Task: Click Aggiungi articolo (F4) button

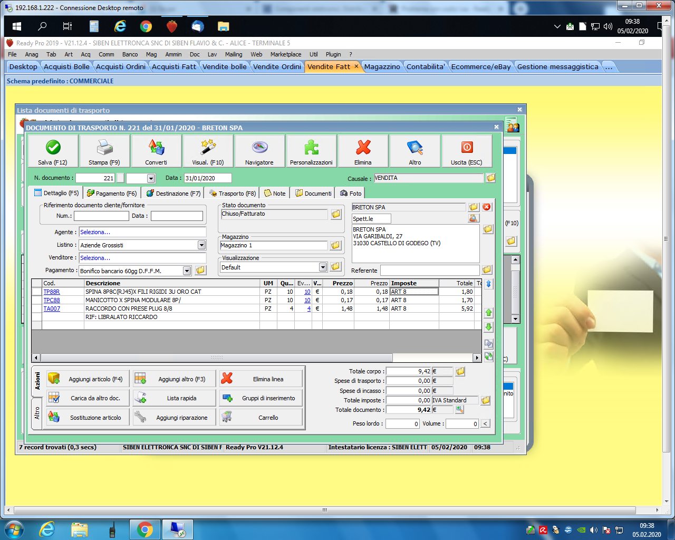Action: coord(86,379)
